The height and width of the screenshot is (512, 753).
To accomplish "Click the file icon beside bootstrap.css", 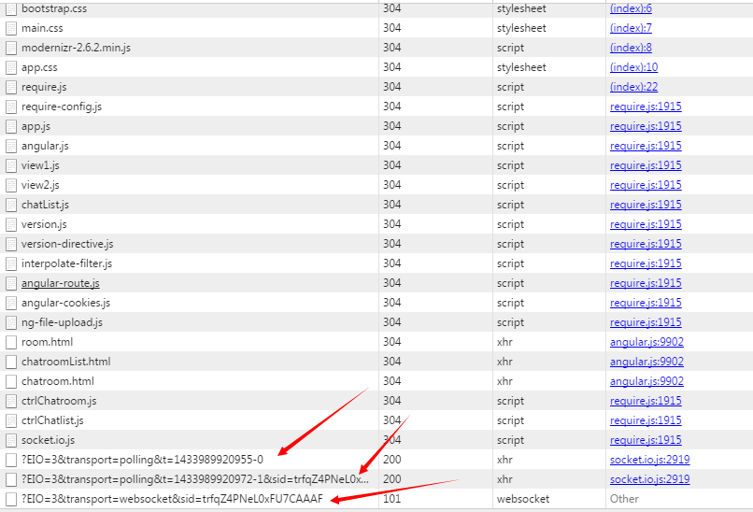I will point(11,8).
